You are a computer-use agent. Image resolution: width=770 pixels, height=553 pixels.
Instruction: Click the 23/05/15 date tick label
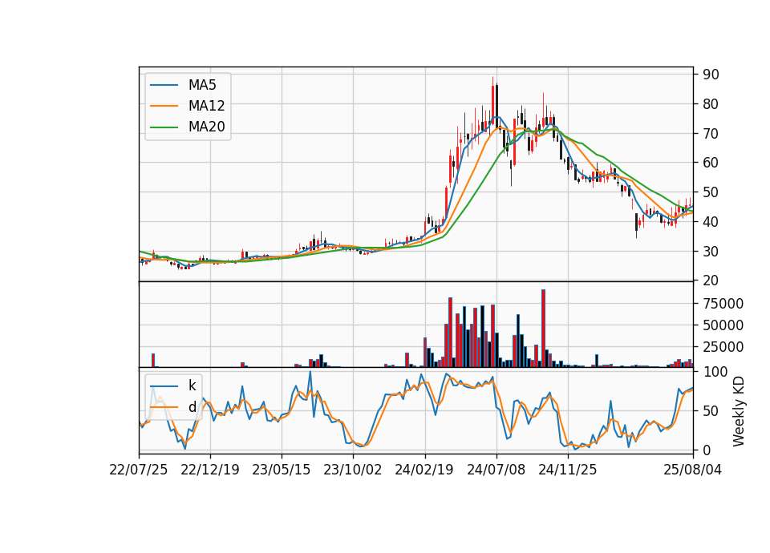282,470
